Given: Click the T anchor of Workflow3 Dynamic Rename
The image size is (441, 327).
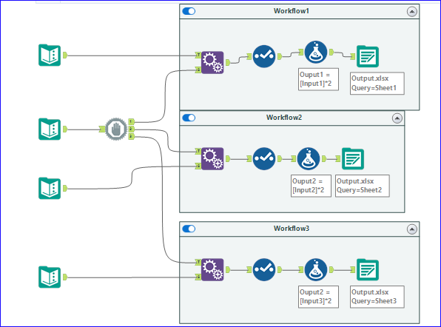Looking at the screenshot, I should click(198, 262).
